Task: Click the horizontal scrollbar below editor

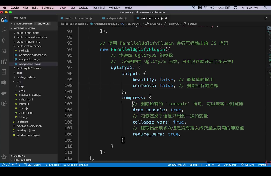Action: tap(143, 161)
